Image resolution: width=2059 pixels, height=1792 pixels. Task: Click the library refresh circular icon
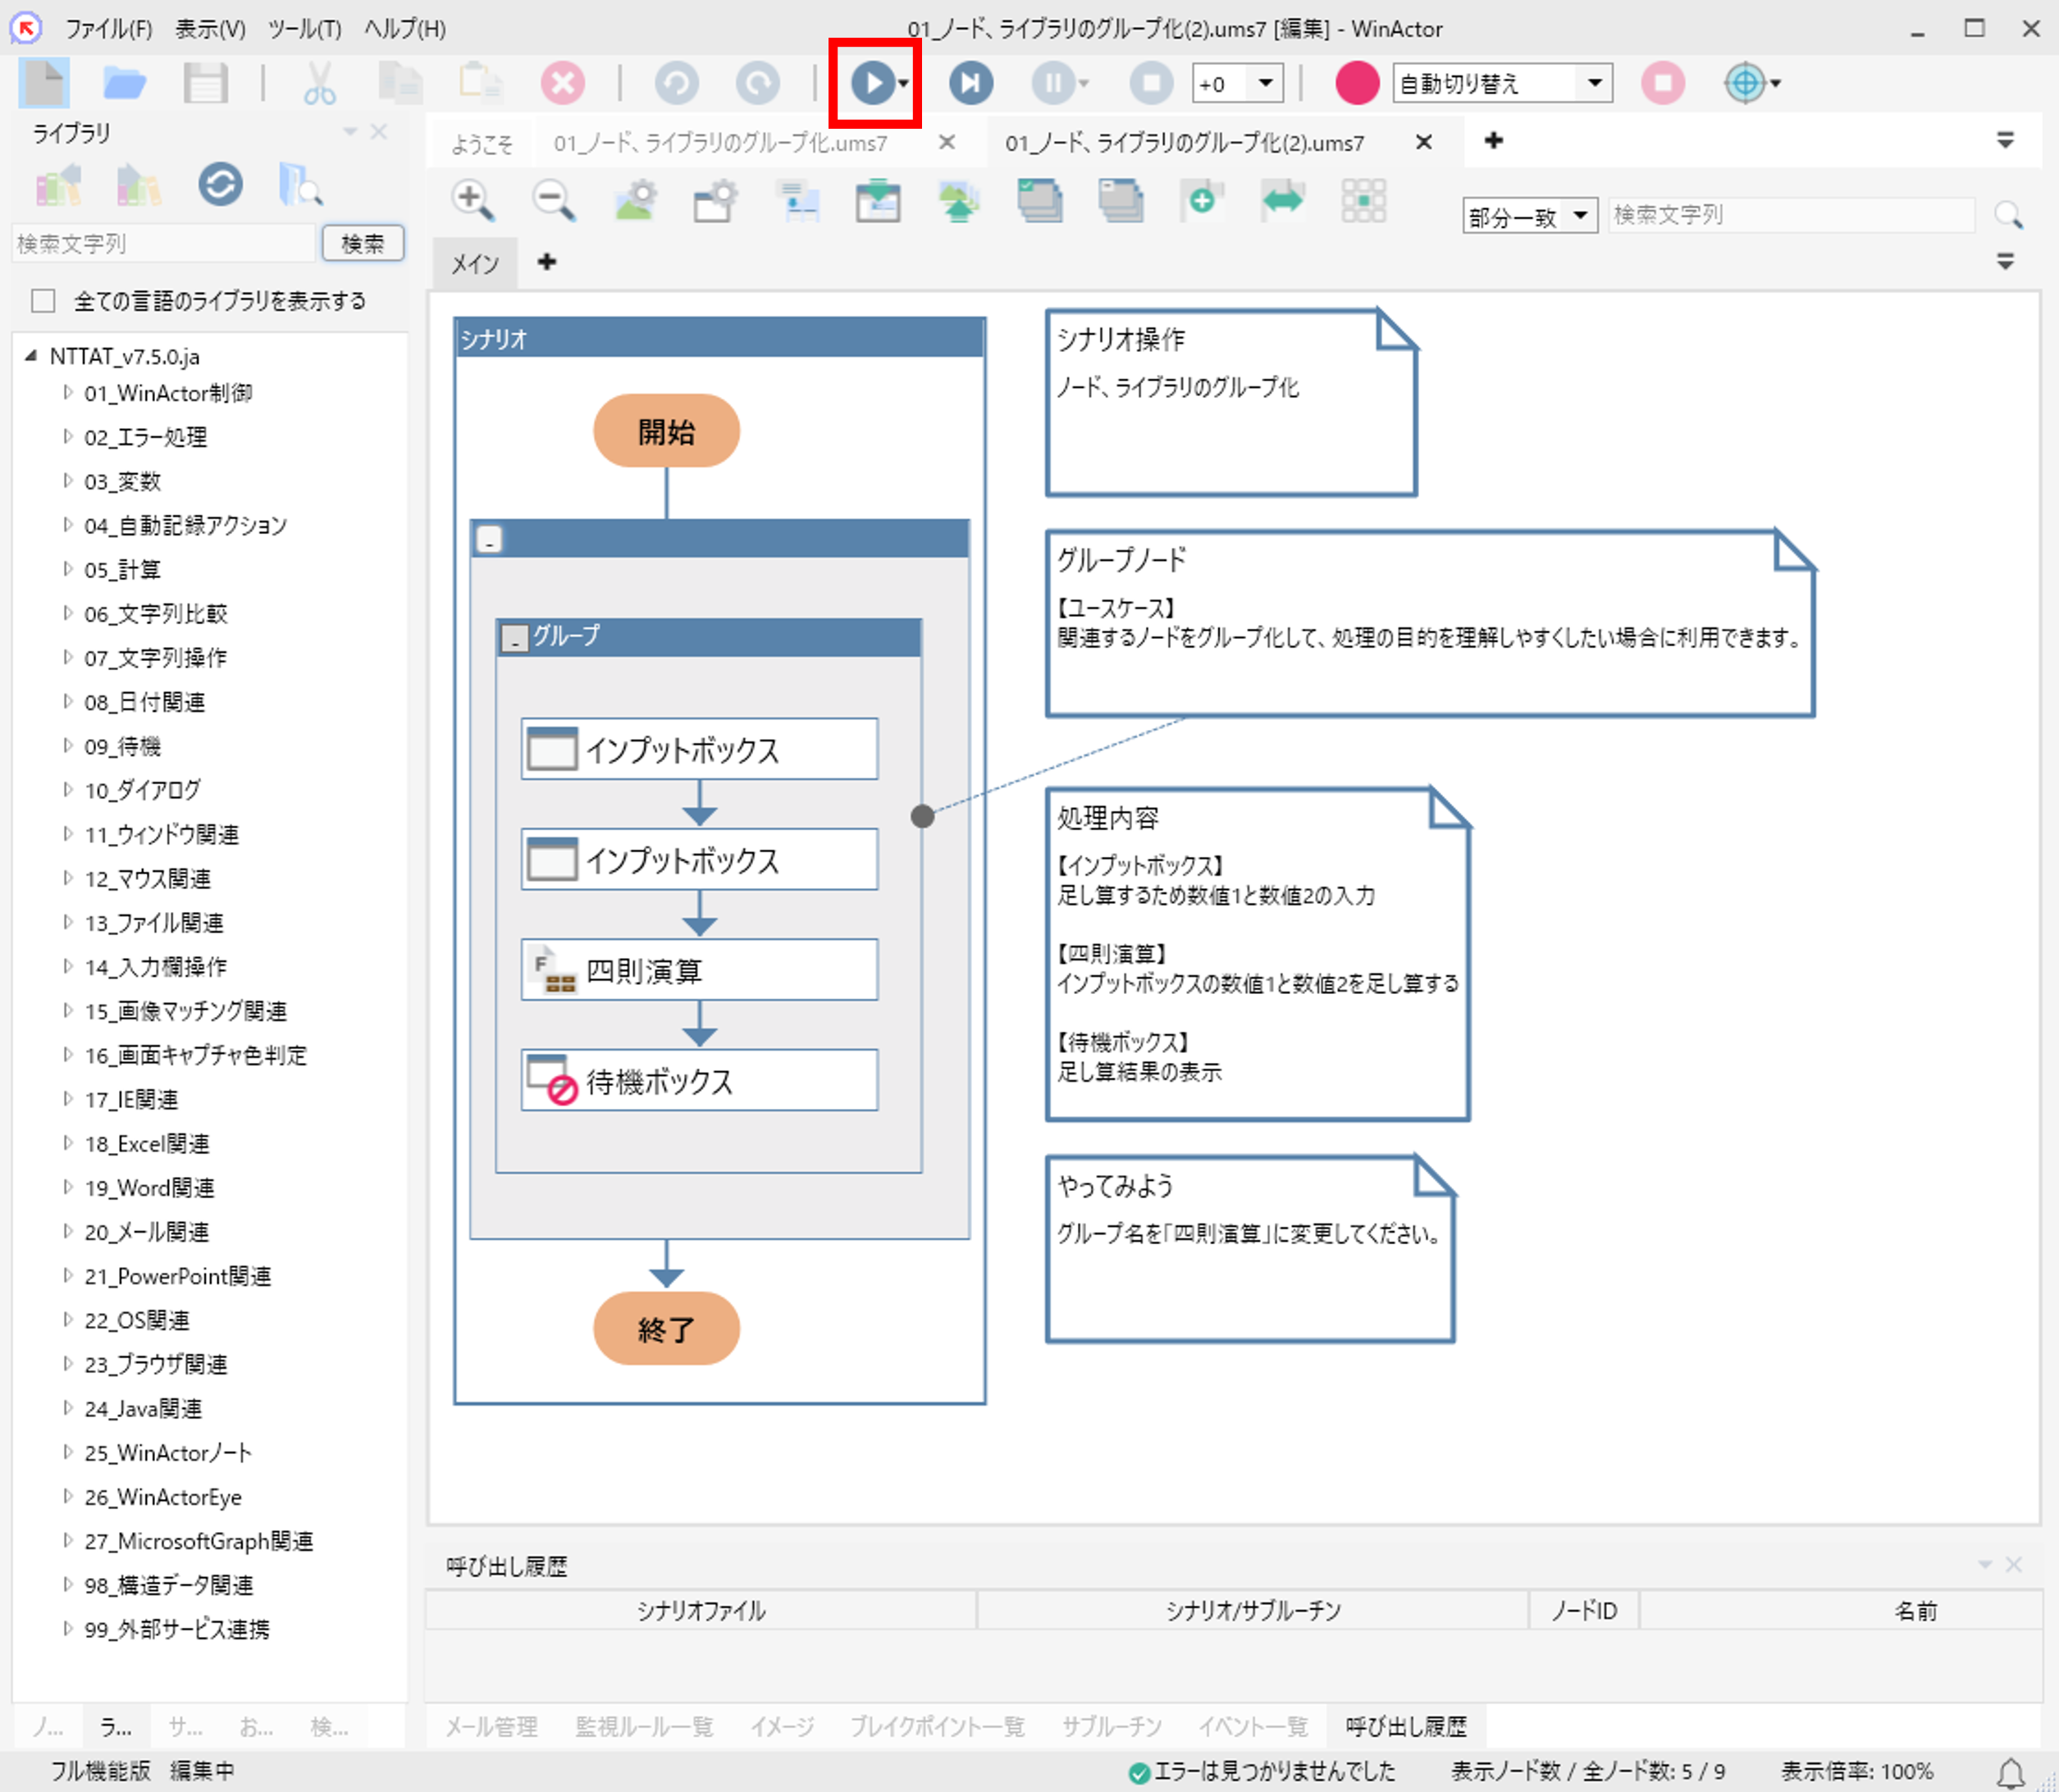point(220,185)
